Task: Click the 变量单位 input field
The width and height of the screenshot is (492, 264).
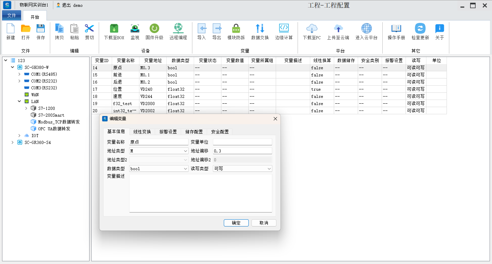Action: tap(242, 142)
